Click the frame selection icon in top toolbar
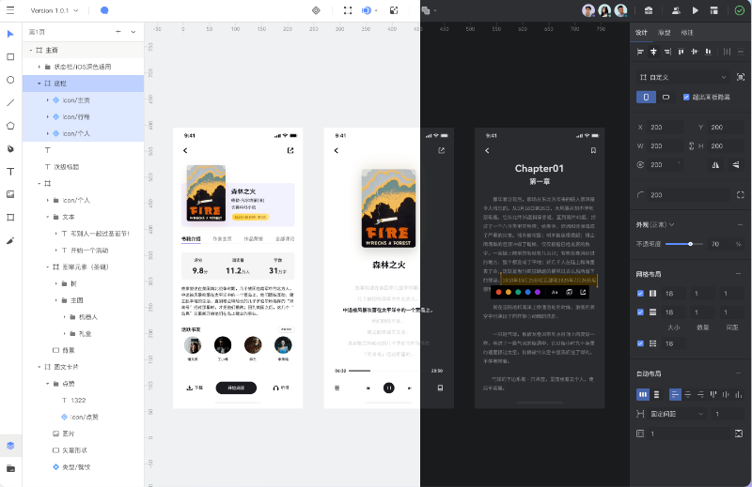 [348, 10]
